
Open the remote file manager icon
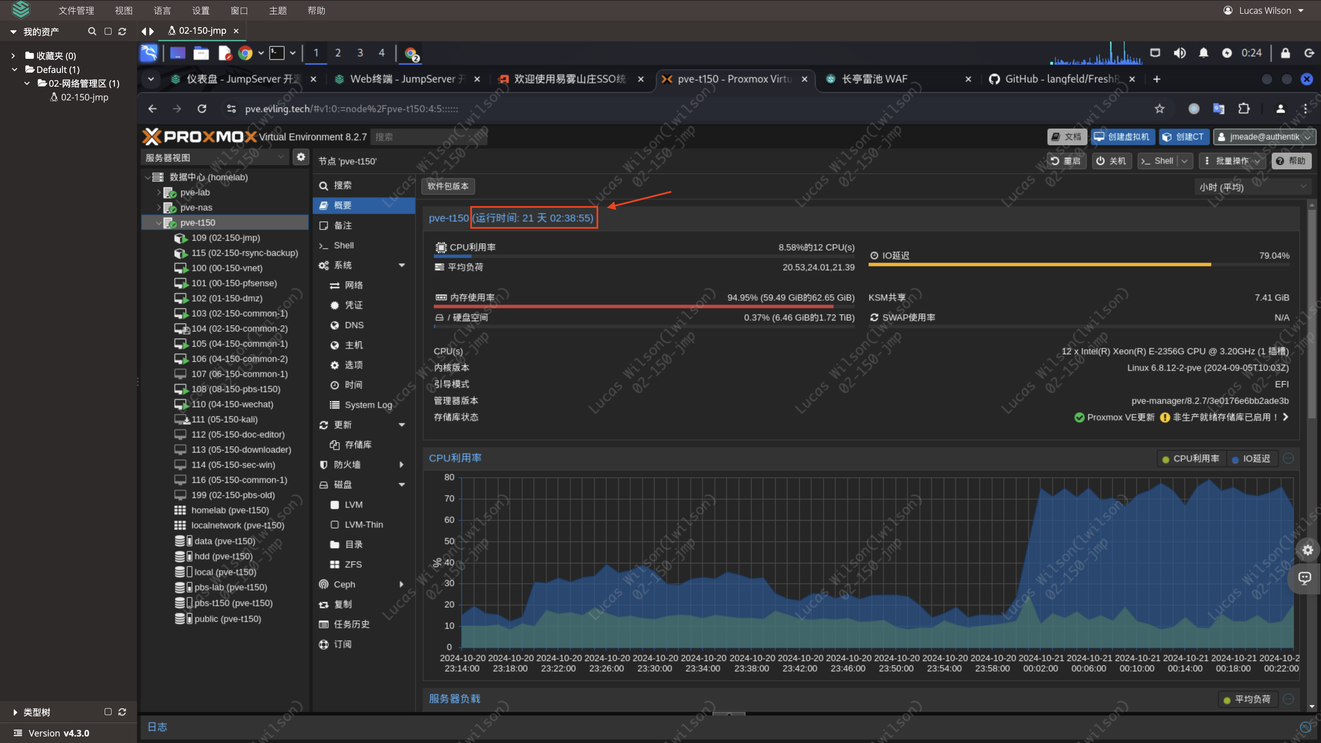coord(201,53)
